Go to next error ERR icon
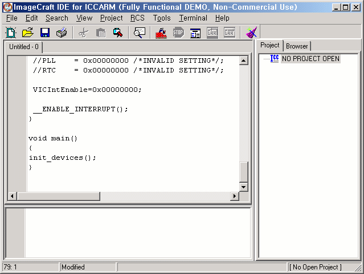This screenshot has height=274, width=364. pos(230,33)
